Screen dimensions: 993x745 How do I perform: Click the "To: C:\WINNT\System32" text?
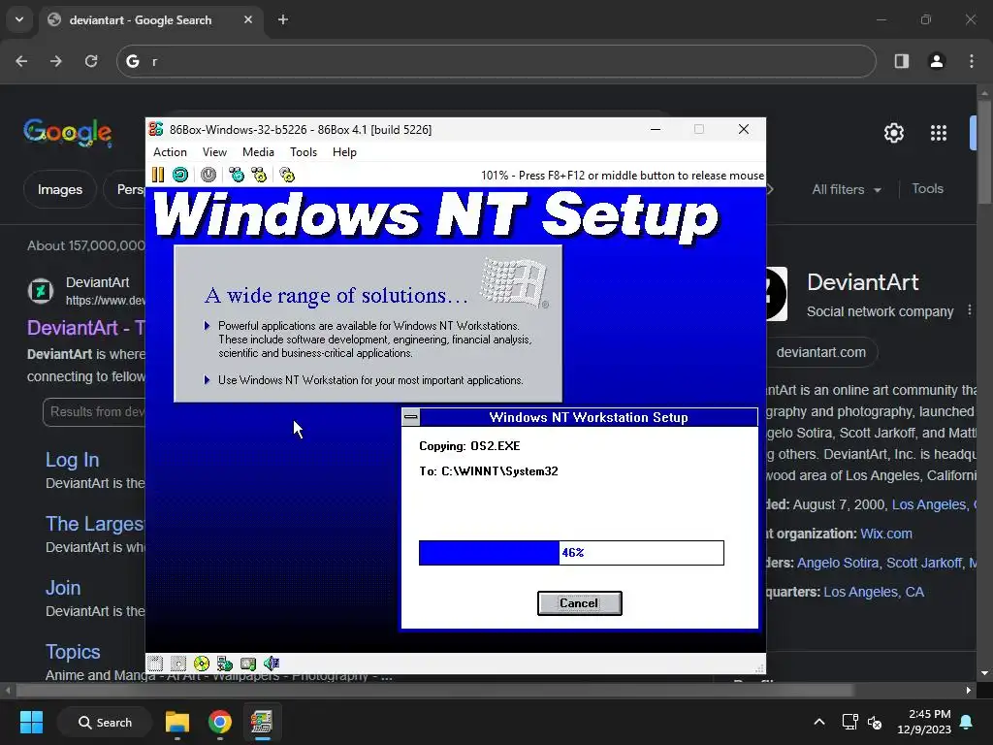coord(489,471)
